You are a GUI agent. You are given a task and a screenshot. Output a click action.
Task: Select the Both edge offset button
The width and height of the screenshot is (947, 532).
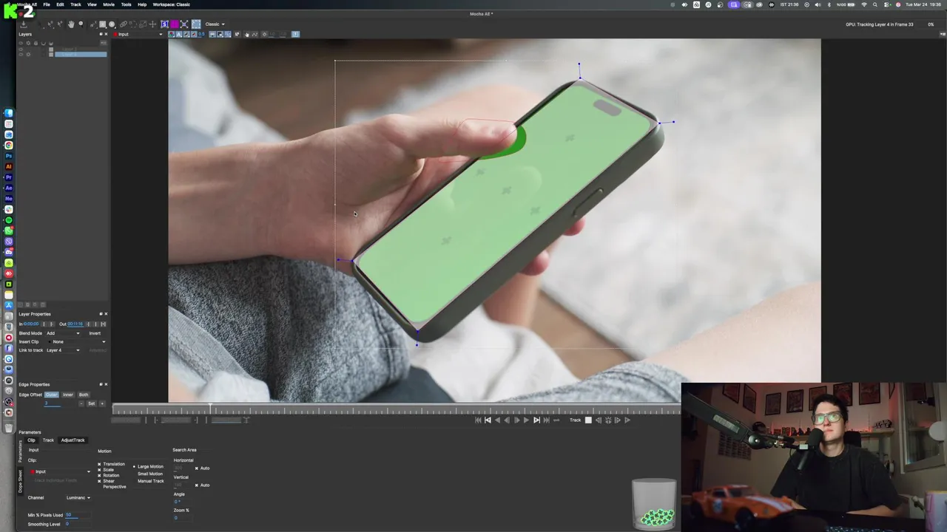pyautogui.click(x=83, y=395)
